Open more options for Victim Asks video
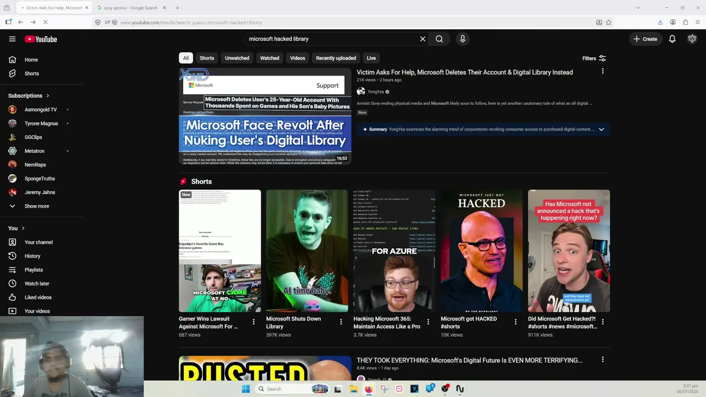The height and width of the screenshot is (397, 706). pyautogui.click(x=603, y=71)
